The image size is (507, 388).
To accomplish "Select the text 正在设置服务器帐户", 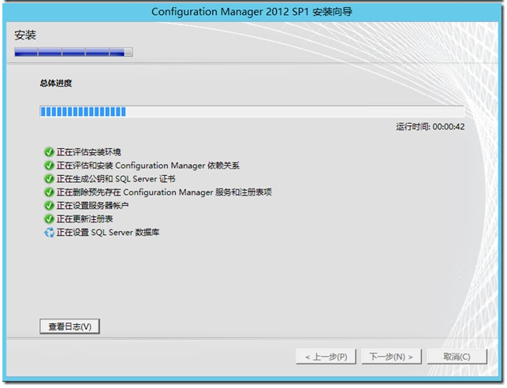I will 93,206.
